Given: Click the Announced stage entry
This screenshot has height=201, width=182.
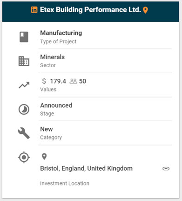Looking at the screenshot, I should 56,105.
